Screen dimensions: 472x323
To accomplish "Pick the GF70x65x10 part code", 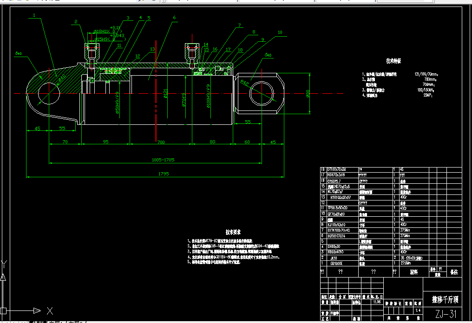I will coord(336,214).
